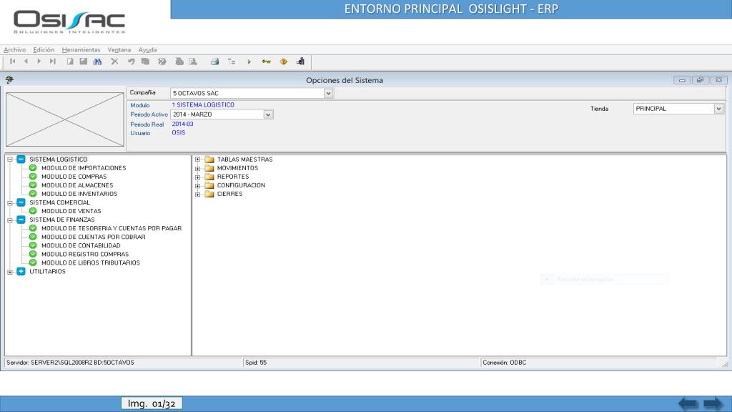Viewport: 732px width, 412px height.
Task: Click the empty company logo placeholder
Action: [x=65, y=119]
